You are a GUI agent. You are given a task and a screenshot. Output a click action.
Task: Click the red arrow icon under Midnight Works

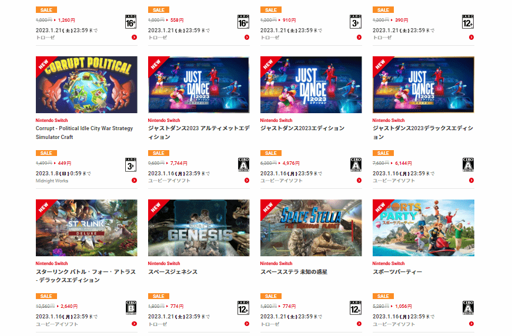coord(134,181)
